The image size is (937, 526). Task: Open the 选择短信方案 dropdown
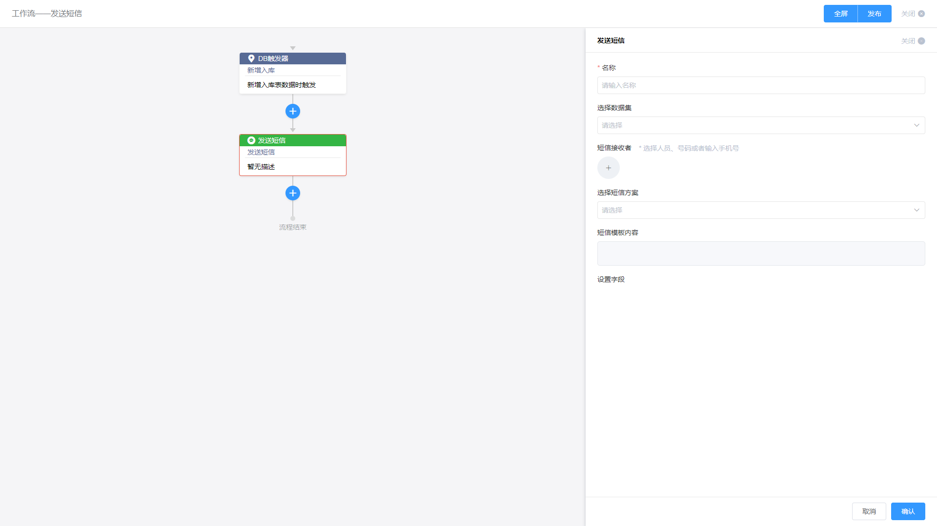click(x=761, y=210)
